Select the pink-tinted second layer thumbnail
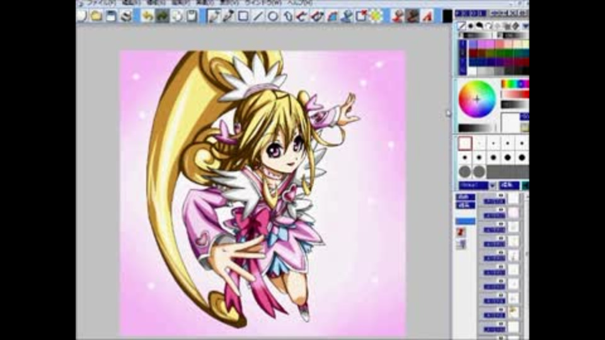Image resolution: width=605 pixels, height=340 pixels. (x=513, y=213)
